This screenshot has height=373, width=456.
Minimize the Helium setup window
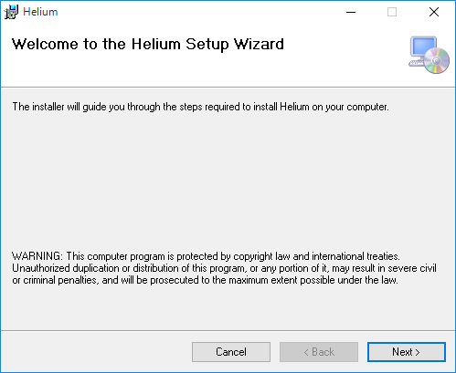click(x=351, y=12)
